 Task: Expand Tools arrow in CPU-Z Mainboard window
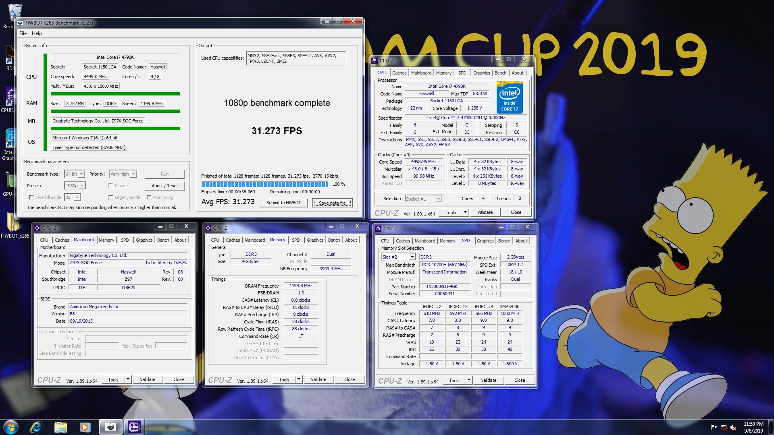(x=128, y=379)
